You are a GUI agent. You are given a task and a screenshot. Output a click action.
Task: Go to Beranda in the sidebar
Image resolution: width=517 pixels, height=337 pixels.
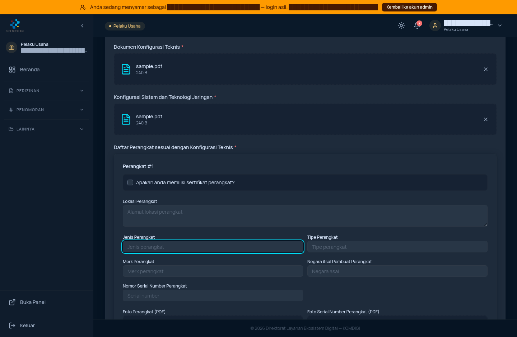point(46,70)
